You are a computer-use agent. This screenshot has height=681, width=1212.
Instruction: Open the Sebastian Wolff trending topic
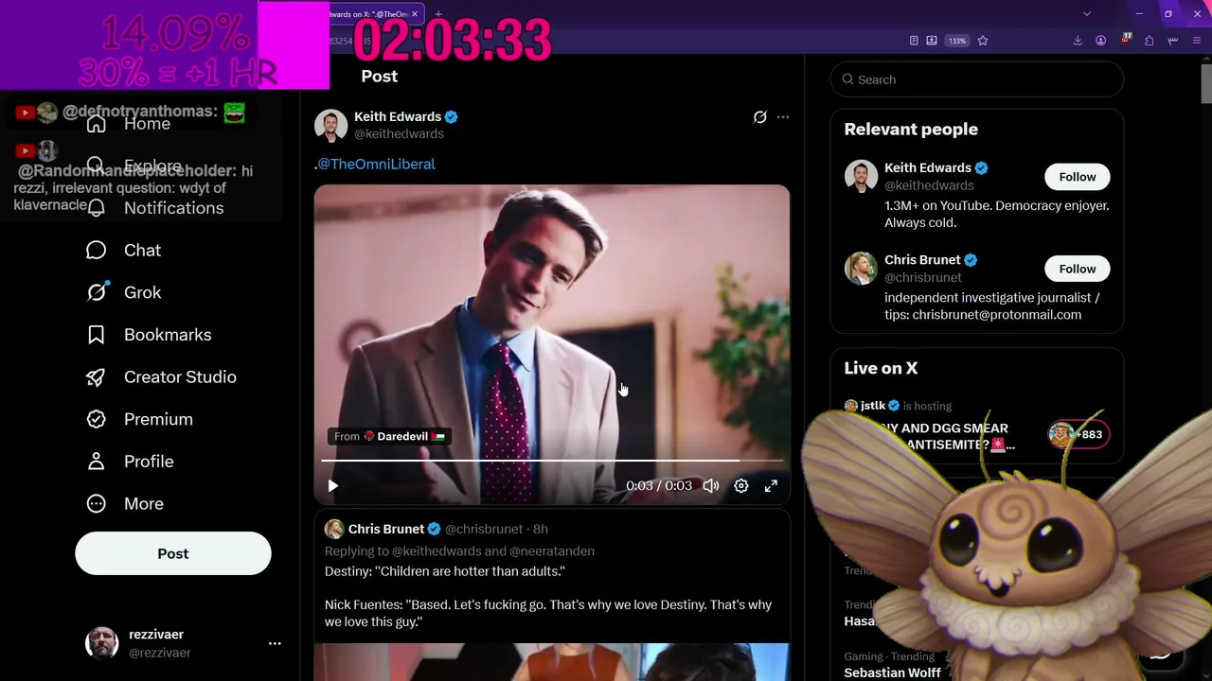893,673
